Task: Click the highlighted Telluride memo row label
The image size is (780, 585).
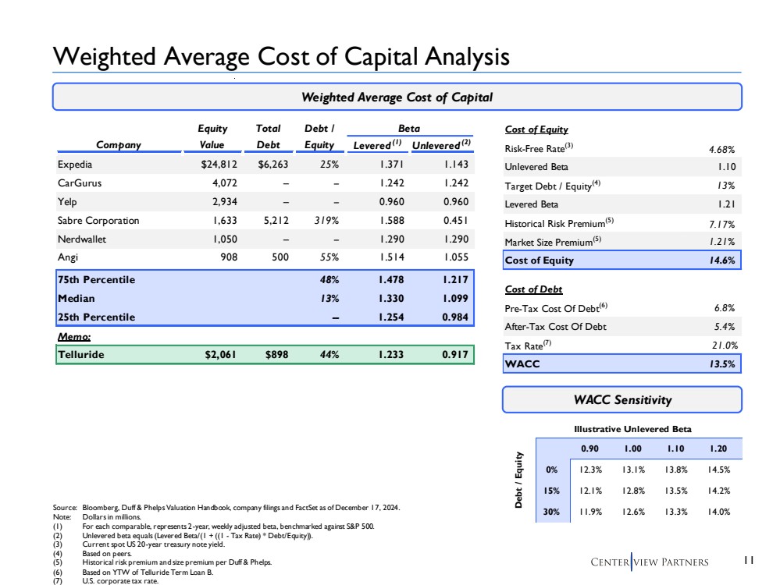Action: point(80,354)
